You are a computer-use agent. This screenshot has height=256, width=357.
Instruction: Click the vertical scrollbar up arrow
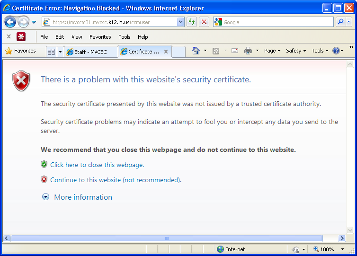(x=350, y=64)
